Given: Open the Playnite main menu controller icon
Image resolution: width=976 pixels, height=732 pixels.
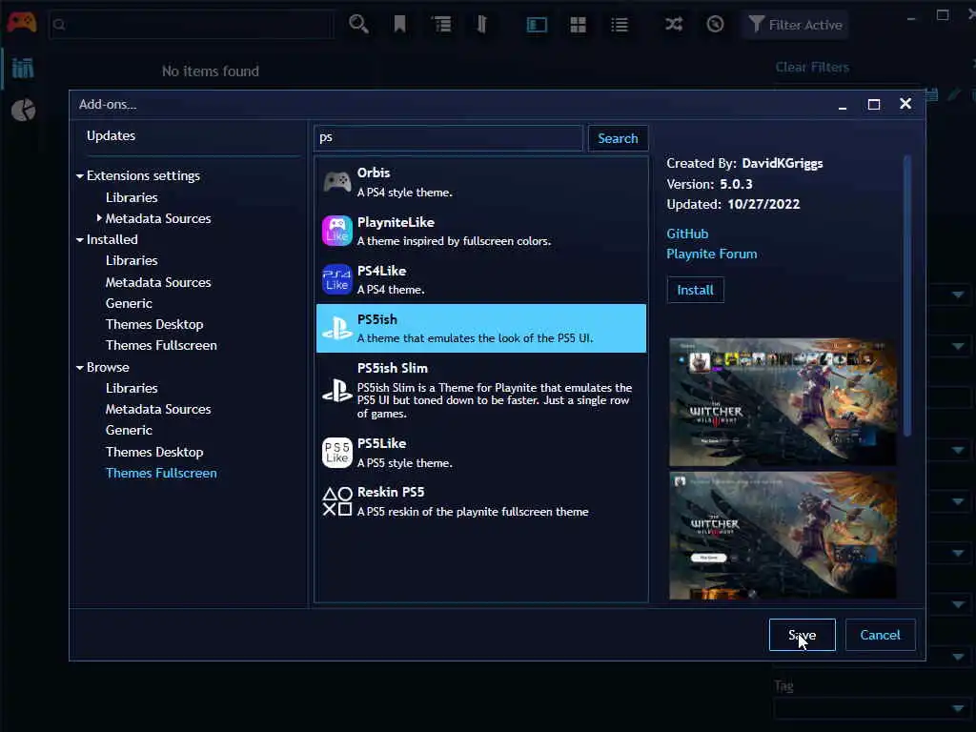Looking at the screenshot, I should [x=21, y=23].
